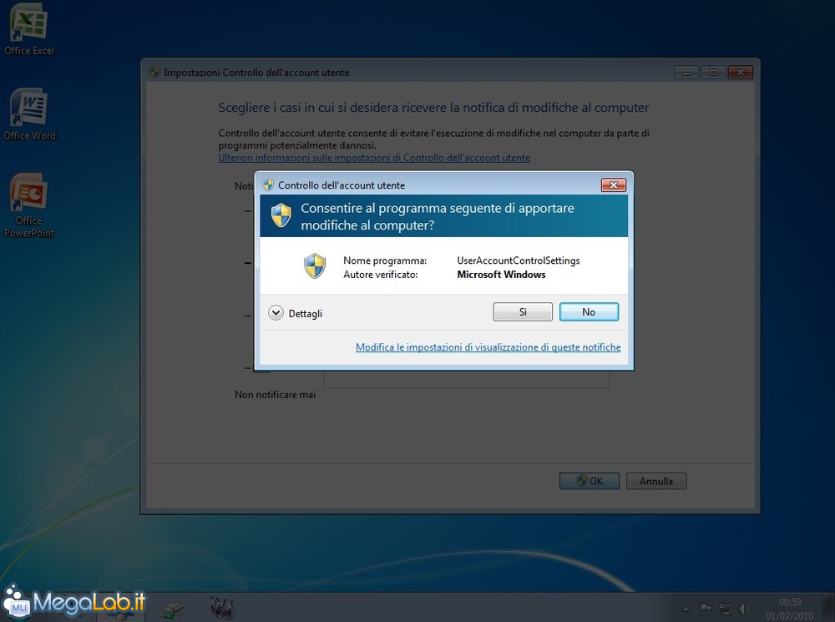
Task: Click the Microsoft Windows verified author text
Action: point(501,275)
